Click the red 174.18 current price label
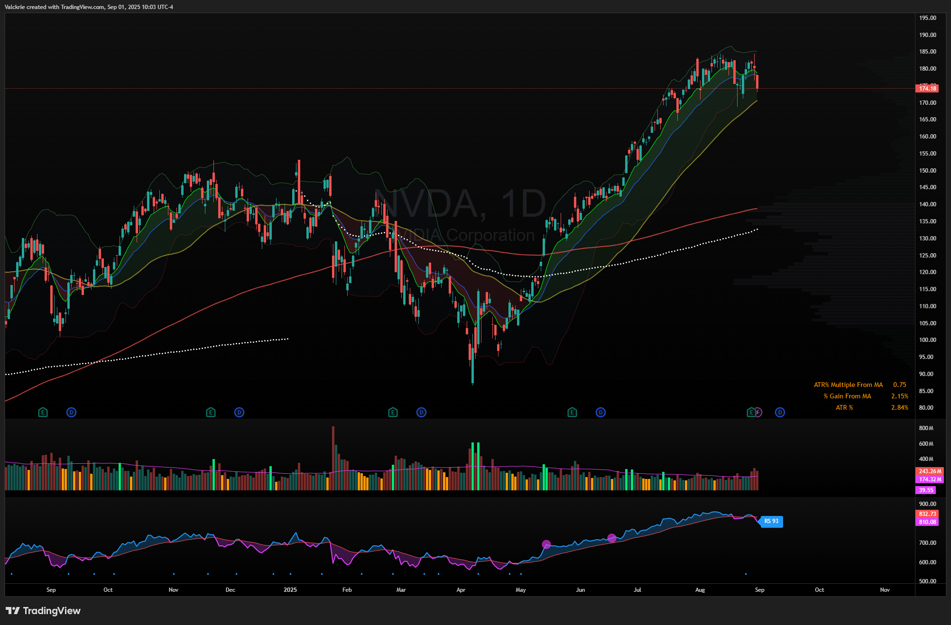 point(927,89)
